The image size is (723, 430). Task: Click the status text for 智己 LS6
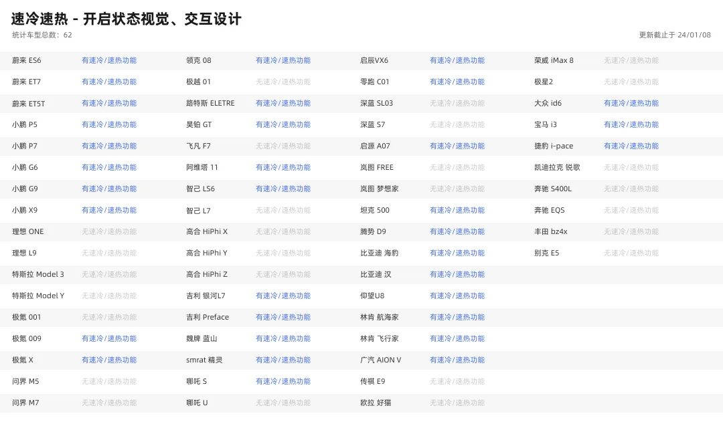point(283,189)
